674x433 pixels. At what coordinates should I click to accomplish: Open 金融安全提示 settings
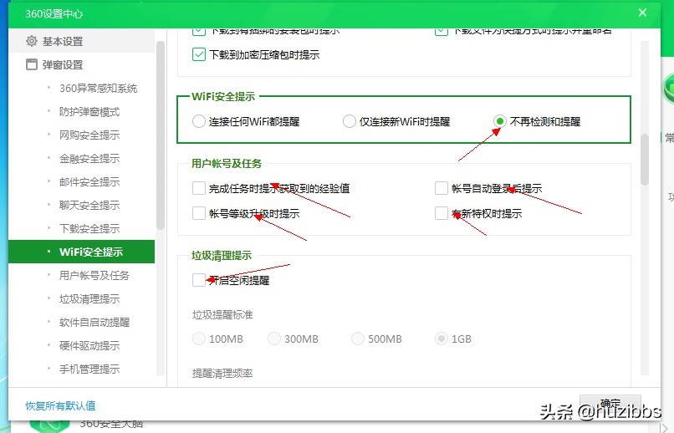pyautogui.click(x=89, y=159)
